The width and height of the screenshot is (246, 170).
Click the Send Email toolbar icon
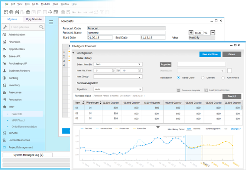click(17, 12)
